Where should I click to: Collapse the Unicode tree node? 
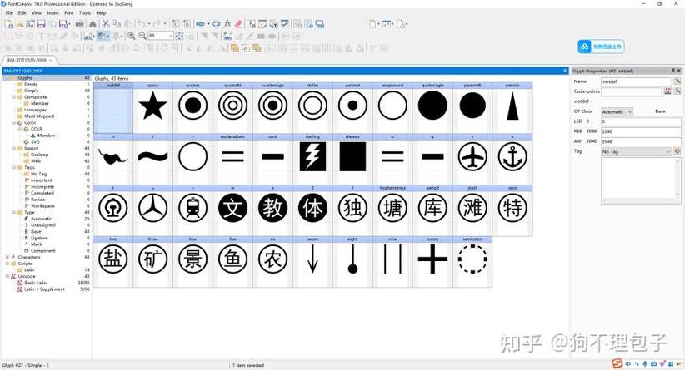pos(7,276)
